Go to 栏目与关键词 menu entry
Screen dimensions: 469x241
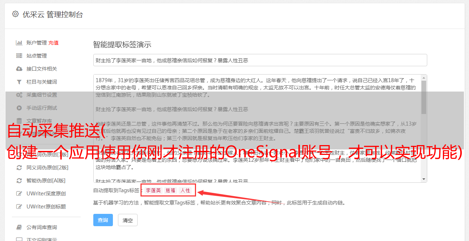42,82
